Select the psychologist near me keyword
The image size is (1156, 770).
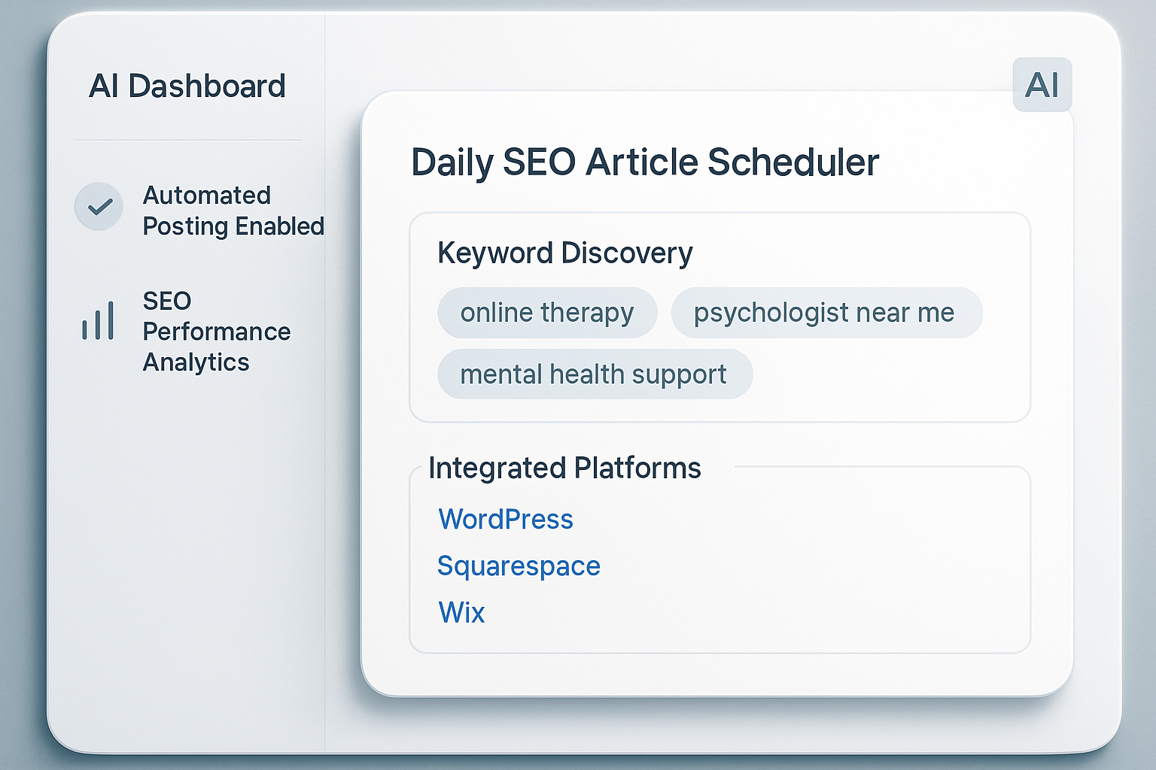(x=826, y=312)
